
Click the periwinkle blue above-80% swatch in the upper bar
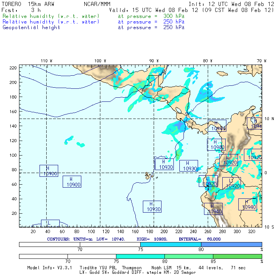(x=232, y=244)
